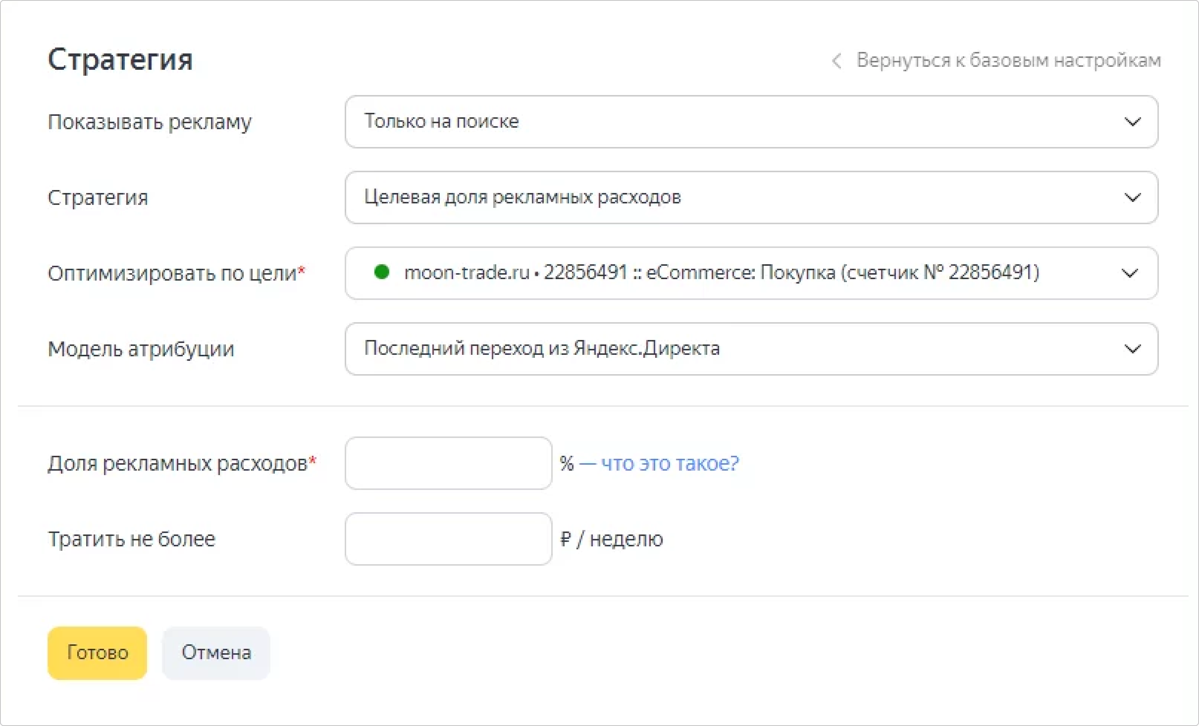Click the 'Модель атрибуции' label
Image resolution: width=1199 pixels, height=726 pixels.
[141, 349]
